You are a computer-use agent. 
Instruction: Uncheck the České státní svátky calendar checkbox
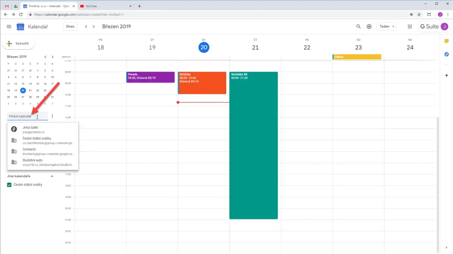click(9, 185)
